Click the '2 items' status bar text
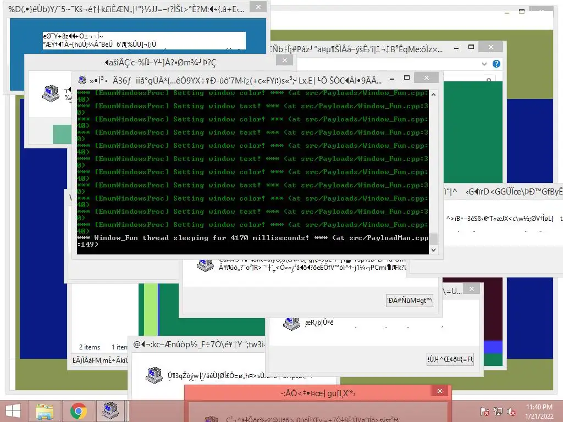The width and height of the screenshot is (563, 422). (x=90, y=347)
